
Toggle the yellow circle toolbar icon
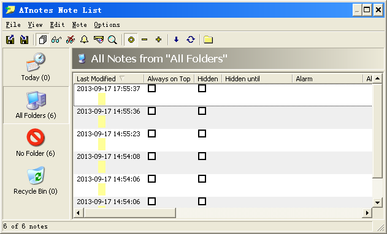click(x=131, y=40)
